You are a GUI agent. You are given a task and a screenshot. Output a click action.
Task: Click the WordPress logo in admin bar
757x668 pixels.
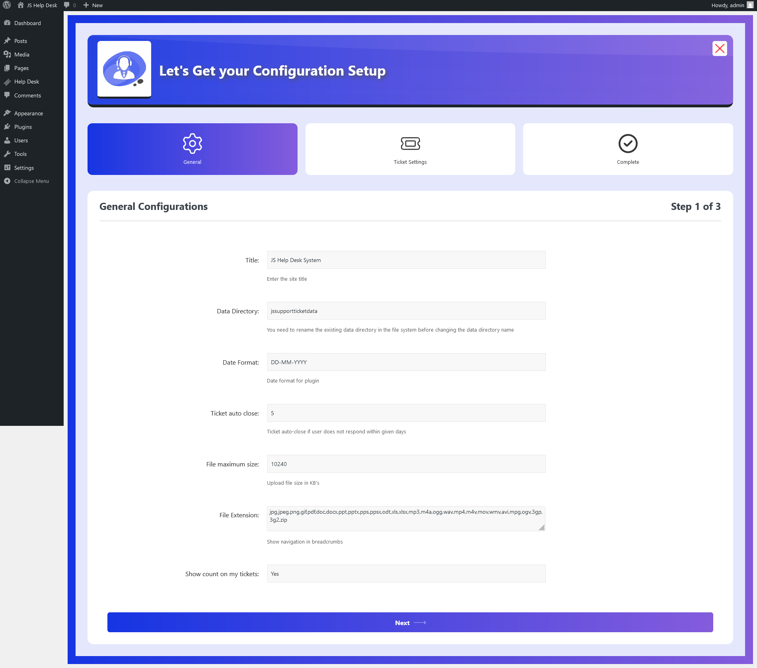7,5
